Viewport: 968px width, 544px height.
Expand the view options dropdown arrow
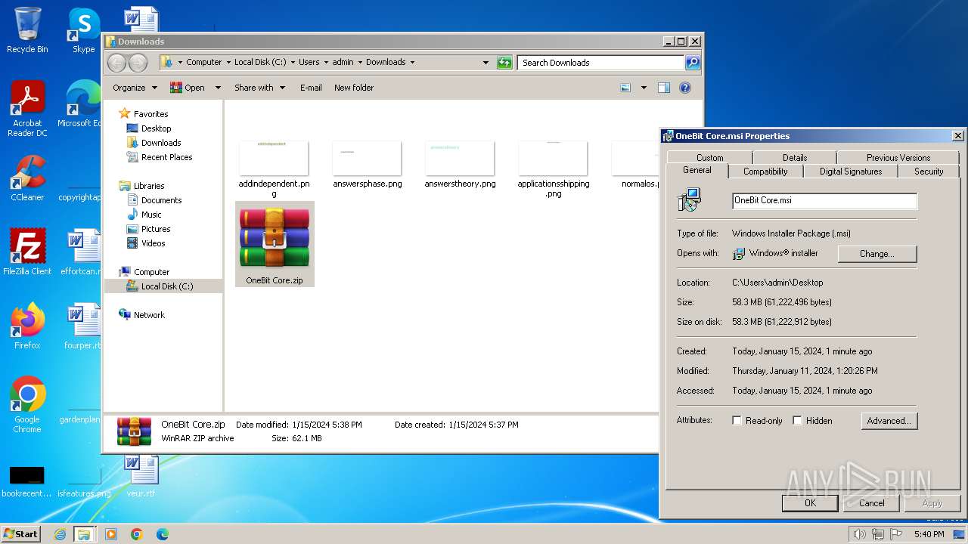point(644,88)
